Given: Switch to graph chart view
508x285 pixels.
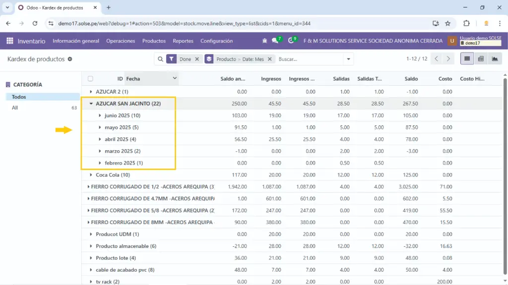Looking at the screenshot, I should (x=494, y=59).
